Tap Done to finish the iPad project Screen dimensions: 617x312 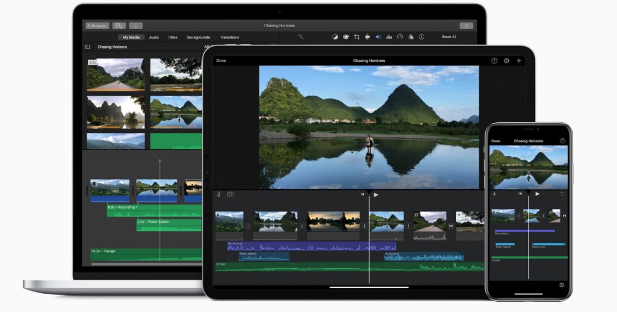221,61
